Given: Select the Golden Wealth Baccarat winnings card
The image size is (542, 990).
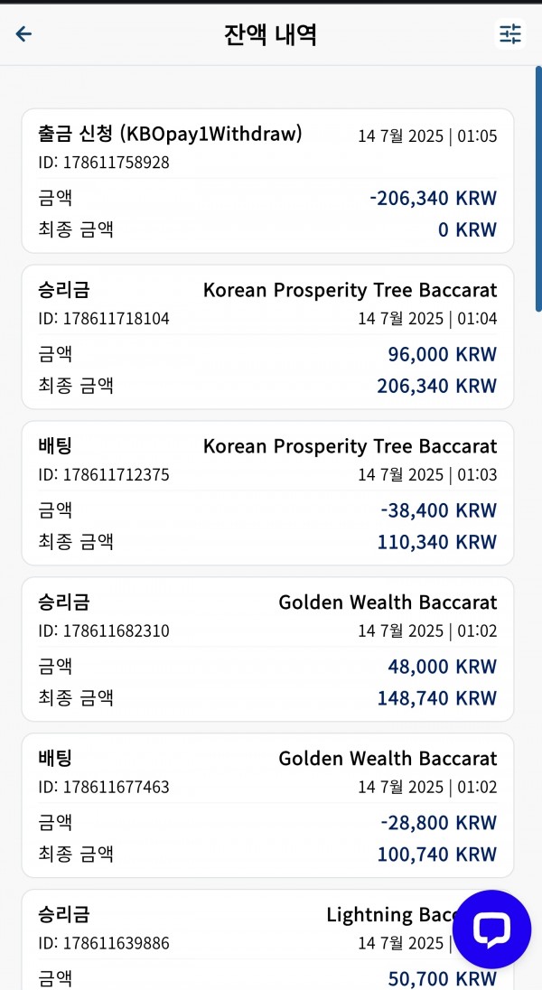Looking at the screenshot, I should click(x=268, y=649).
